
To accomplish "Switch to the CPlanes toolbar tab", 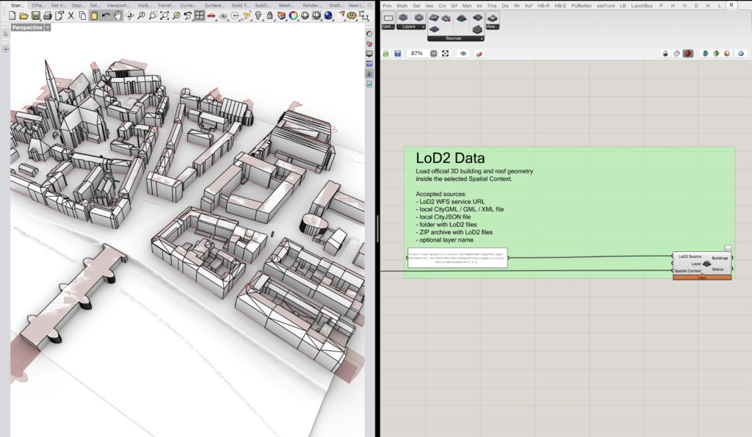I will 37,5.
